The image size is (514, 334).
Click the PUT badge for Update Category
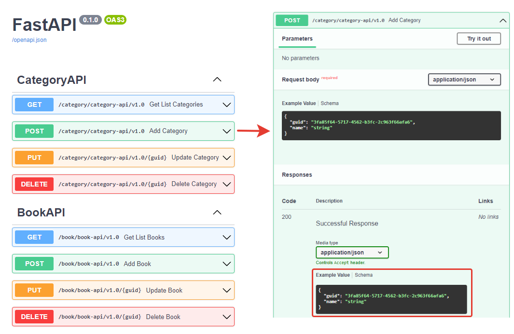tap(34, 158)
